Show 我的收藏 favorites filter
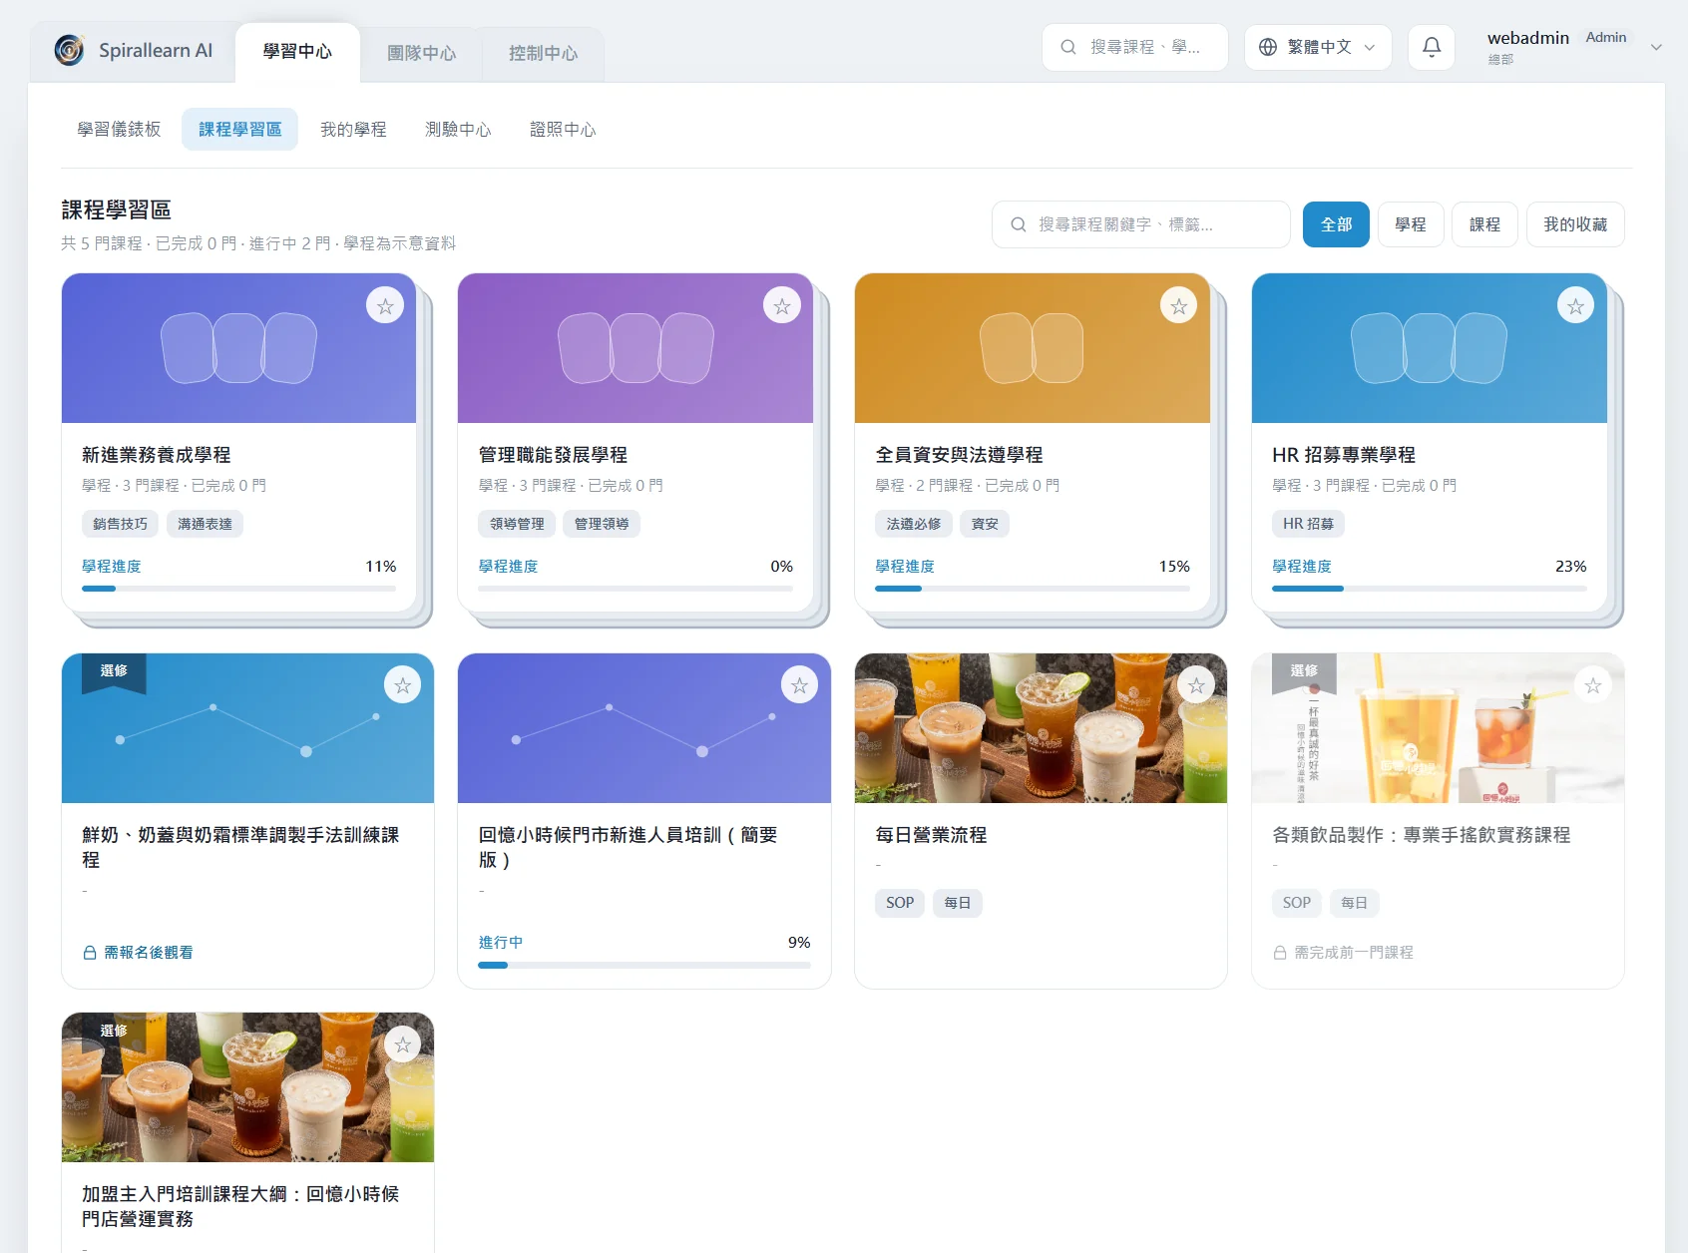This screenshot has width=1688, height=1253. 1575,224
